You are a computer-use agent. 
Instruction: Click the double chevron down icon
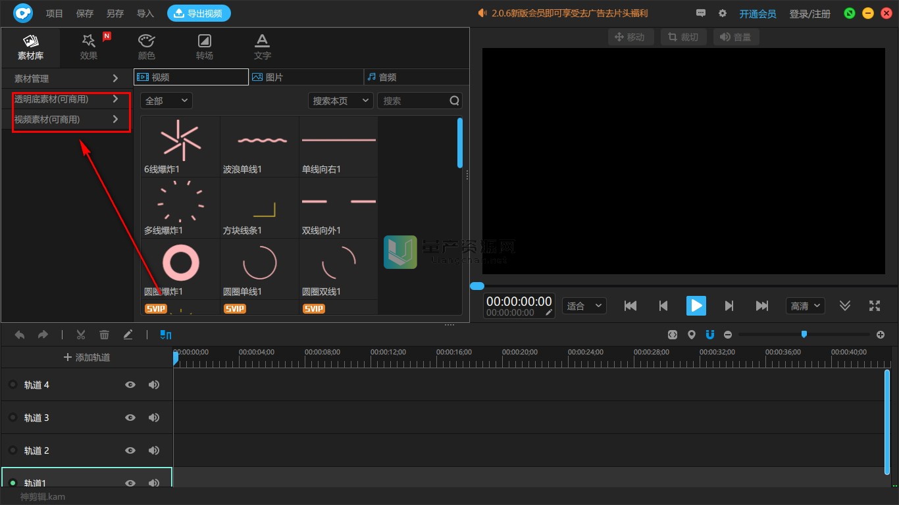845,306
